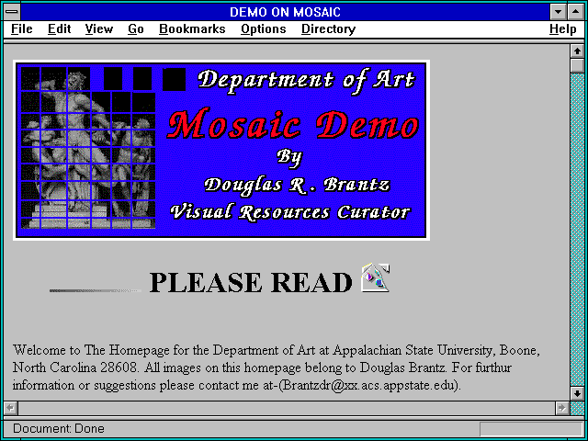
Task: Click the 'Douglas R. Brantz' banner name
Action: 298,185
